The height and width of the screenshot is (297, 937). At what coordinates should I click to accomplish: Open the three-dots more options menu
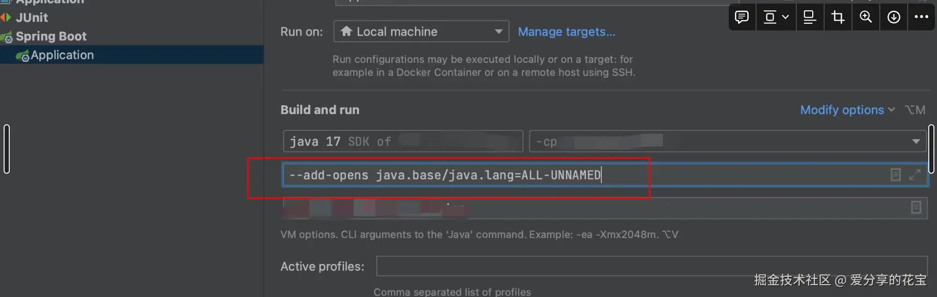pos(922,17)
